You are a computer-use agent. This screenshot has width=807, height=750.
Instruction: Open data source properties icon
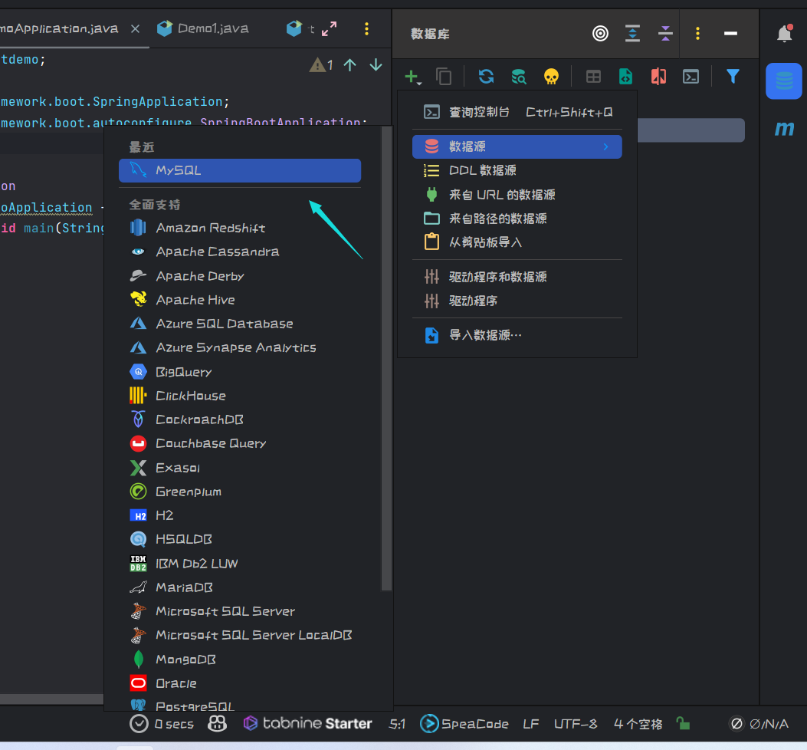click(519, 77)
